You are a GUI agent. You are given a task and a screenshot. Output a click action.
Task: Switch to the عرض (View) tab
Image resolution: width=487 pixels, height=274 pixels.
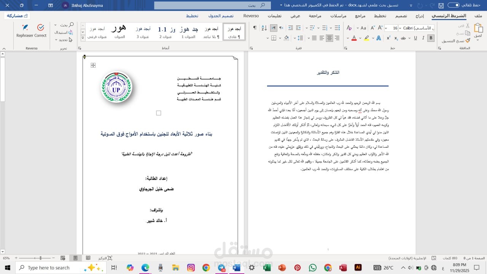pos(296,16)
